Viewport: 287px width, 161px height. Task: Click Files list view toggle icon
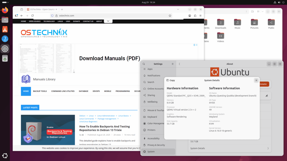click(258, 11)
